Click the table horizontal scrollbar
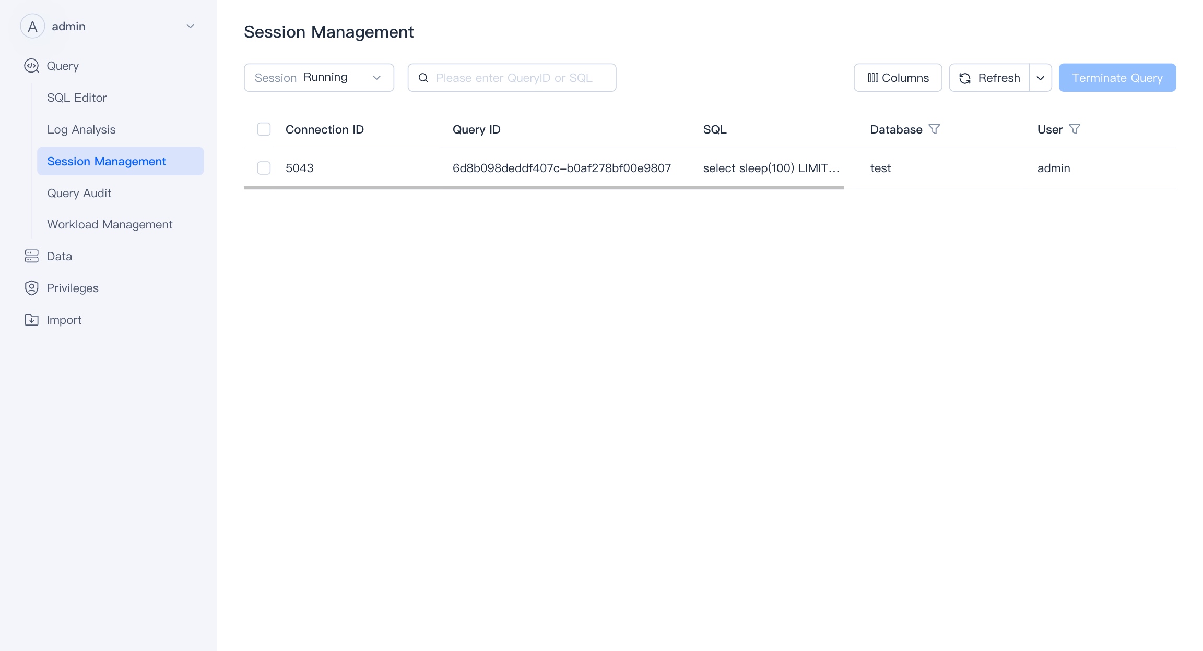Image resolution: width=1203 pixels, height=651 pixels. [543, 188]
